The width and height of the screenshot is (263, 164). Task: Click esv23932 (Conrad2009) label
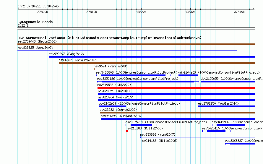click(x=118, y=110)
